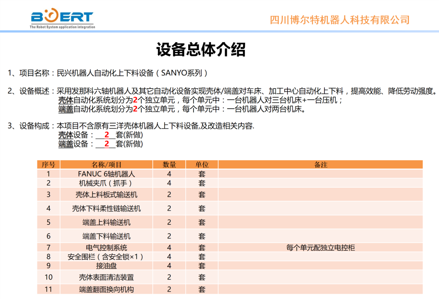Click serial number 7 in the table
The height and width of the screenshot is (299, 439).
(x=48, y=247)
